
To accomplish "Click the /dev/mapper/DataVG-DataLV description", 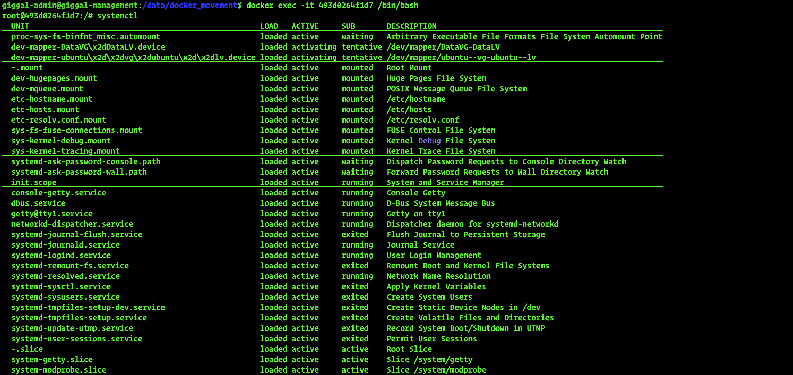I will point(443,47).
